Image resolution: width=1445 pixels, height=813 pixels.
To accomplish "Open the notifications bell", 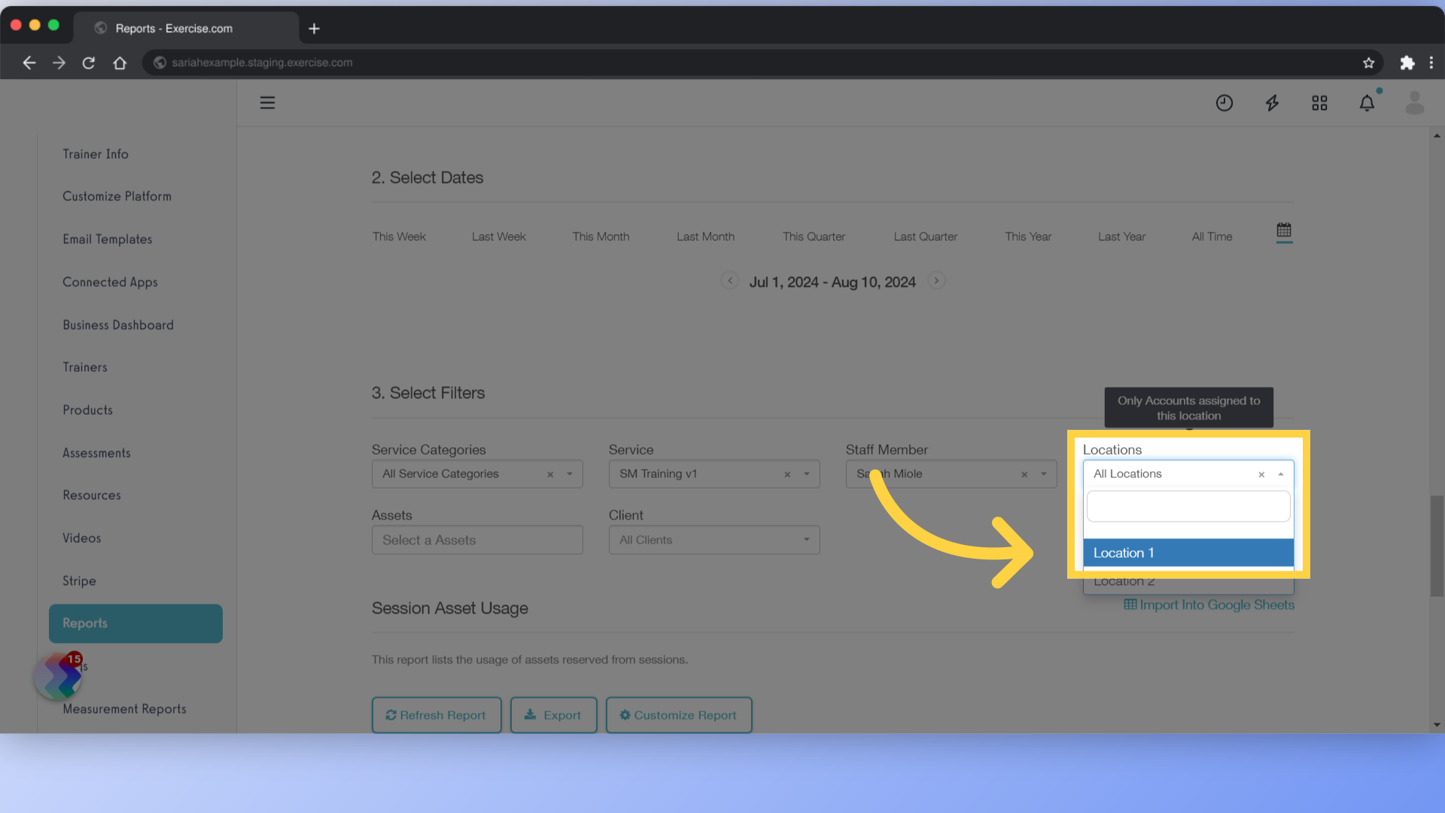I will click(x=1367, y=103).
